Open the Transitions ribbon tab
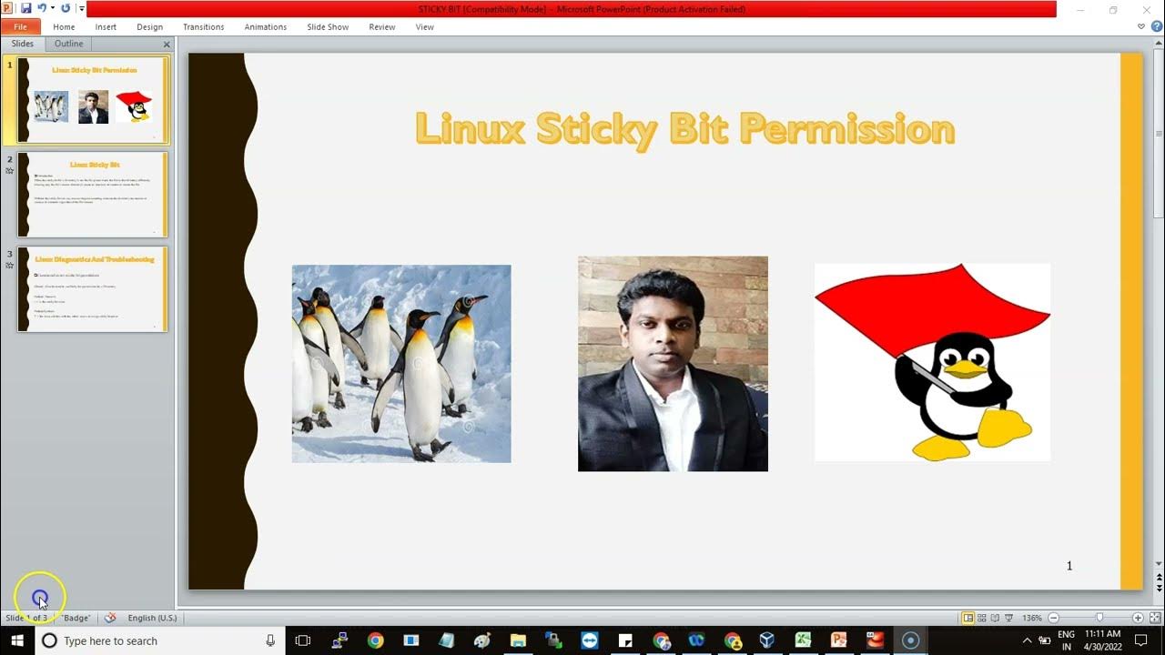 (x=203, y=27)
